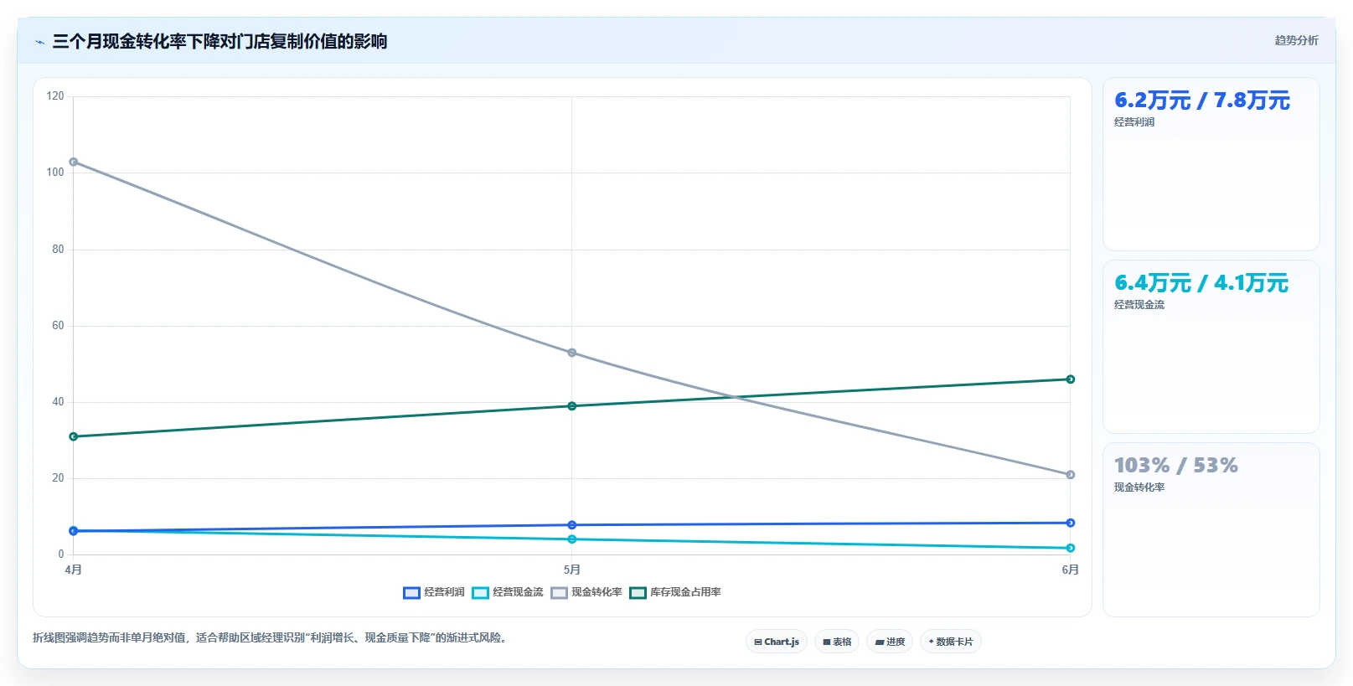1353x686 pixels.
Task: Click the 100 y-axis label
Action: click(x=55, y=173)
